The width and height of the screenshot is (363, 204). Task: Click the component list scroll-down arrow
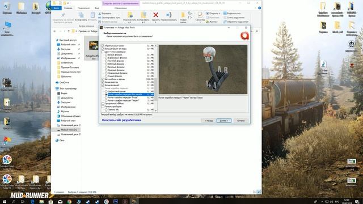point(155,111)
